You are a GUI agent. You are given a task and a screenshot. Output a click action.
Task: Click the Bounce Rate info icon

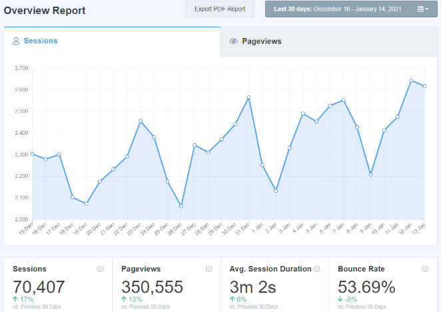coord(425,269)
